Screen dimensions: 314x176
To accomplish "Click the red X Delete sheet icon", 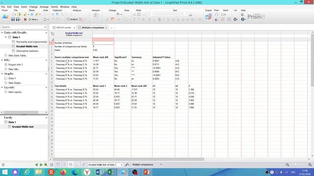I will click(25, 20).
